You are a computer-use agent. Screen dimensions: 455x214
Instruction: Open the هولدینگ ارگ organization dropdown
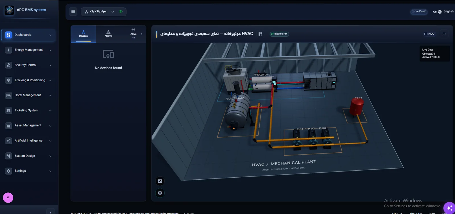104,12
